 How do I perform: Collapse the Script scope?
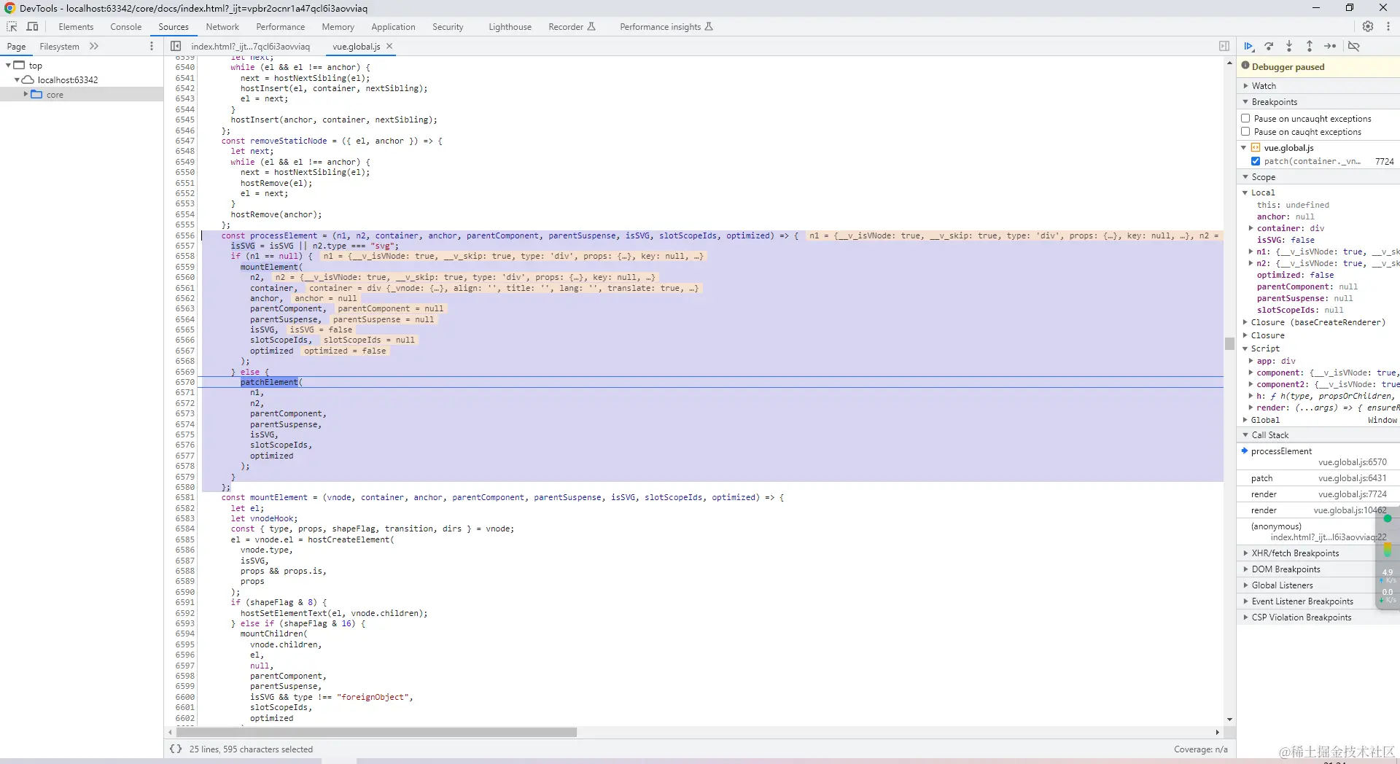point(1246,348)
